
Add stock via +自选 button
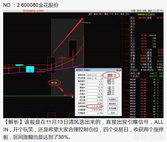click(122, 14)
